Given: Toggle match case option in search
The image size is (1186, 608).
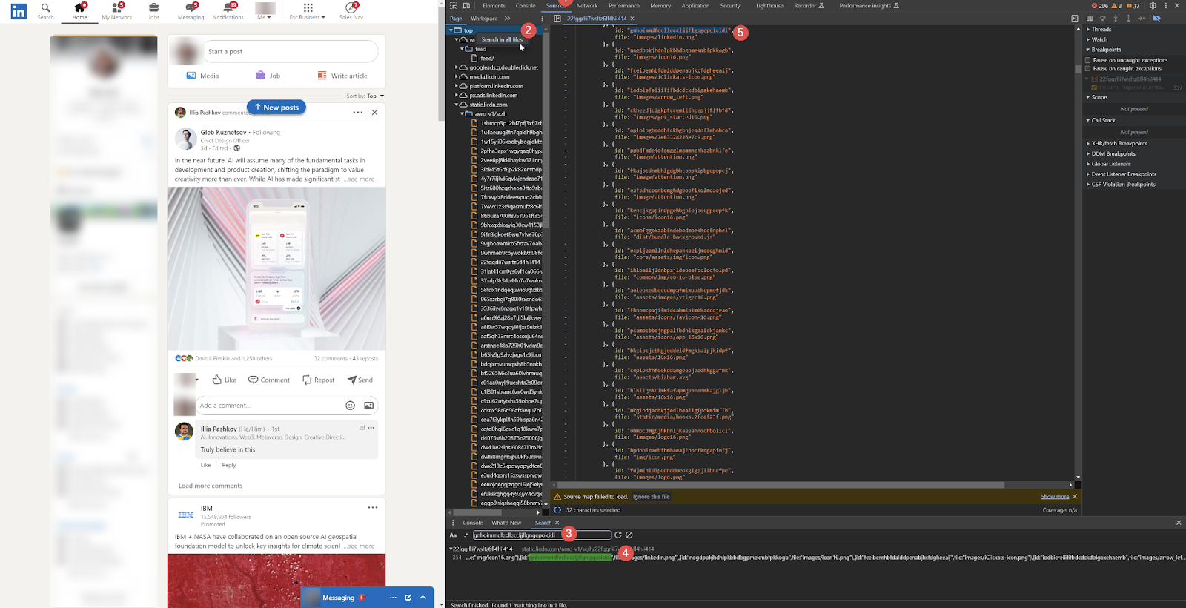Looking at the screenshot, I should click(x=453, y=535).
